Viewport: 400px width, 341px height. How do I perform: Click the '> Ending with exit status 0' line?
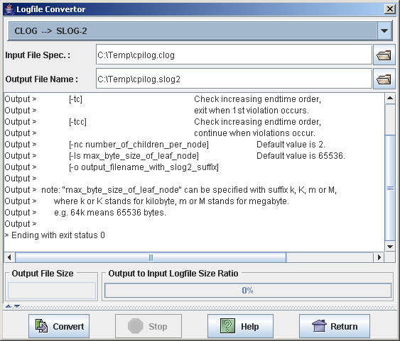(55, 235)
